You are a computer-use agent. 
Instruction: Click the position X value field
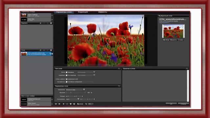[x=71, y=96]
